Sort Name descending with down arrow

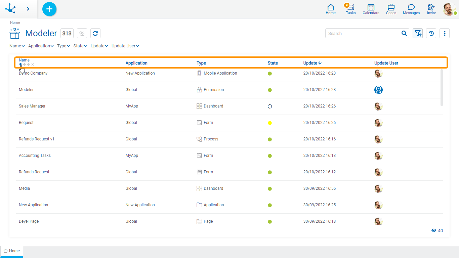pyautogui.click(x=29, y=64)
